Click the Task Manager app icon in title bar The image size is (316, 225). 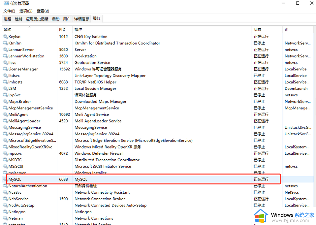pyautogui.click(x=6, y=3)
